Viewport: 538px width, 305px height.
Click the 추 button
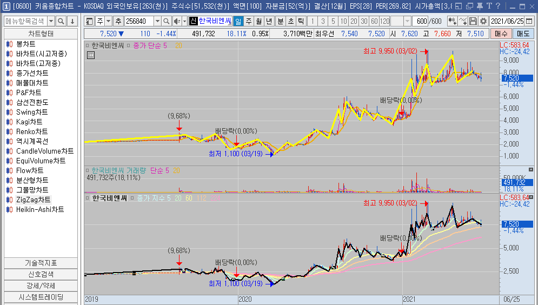118,21
